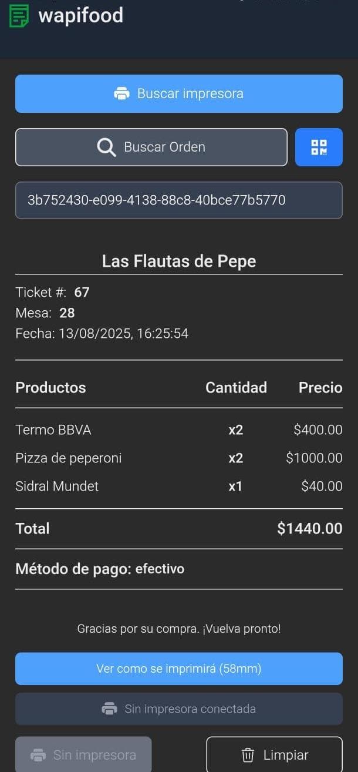Click the Pizza de peperoni product row
Viewport: 358px width, 772px height.
[x=179, y=458]
